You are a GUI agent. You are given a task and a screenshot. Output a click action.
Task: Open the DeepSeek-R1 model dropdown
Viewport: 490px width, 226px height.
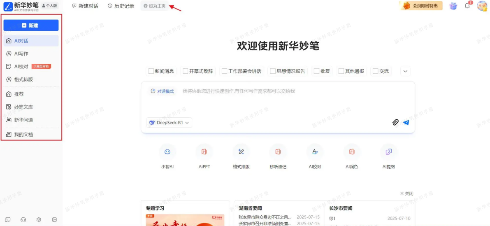click(169, 123)
